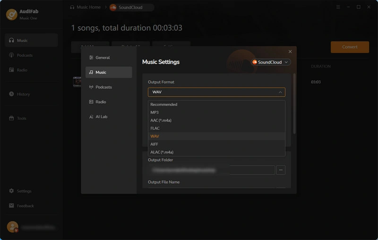This screenshot has width=378, height=240.
Task: Select MP3 from the output format list
Action: (x=216, y=112)
